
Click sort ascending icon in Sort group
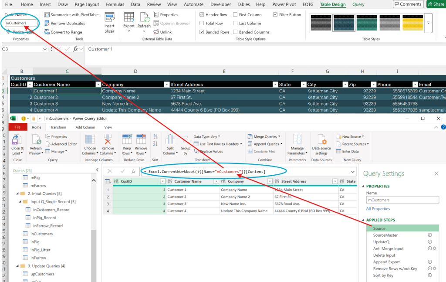(x=155, y=136)
